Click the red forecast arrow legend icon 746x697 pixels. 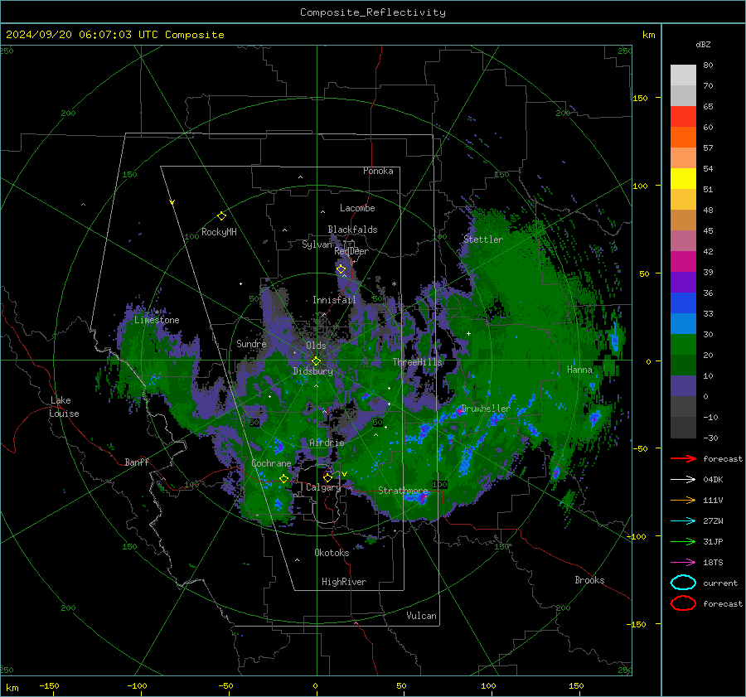tap(683, 458)
